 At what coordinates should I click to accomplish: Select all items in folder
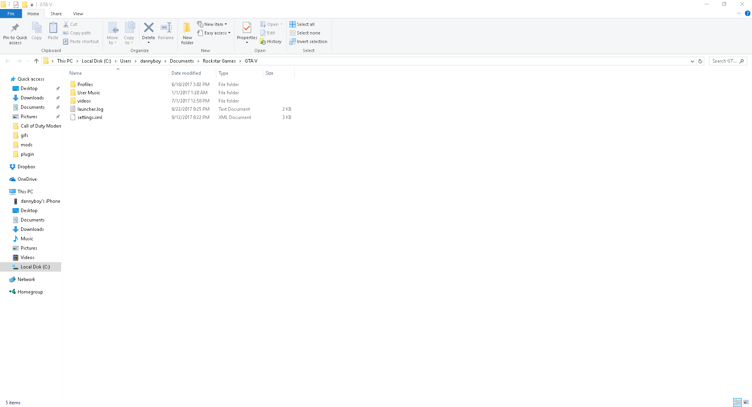pyautogui.click(x=302, y=24)
